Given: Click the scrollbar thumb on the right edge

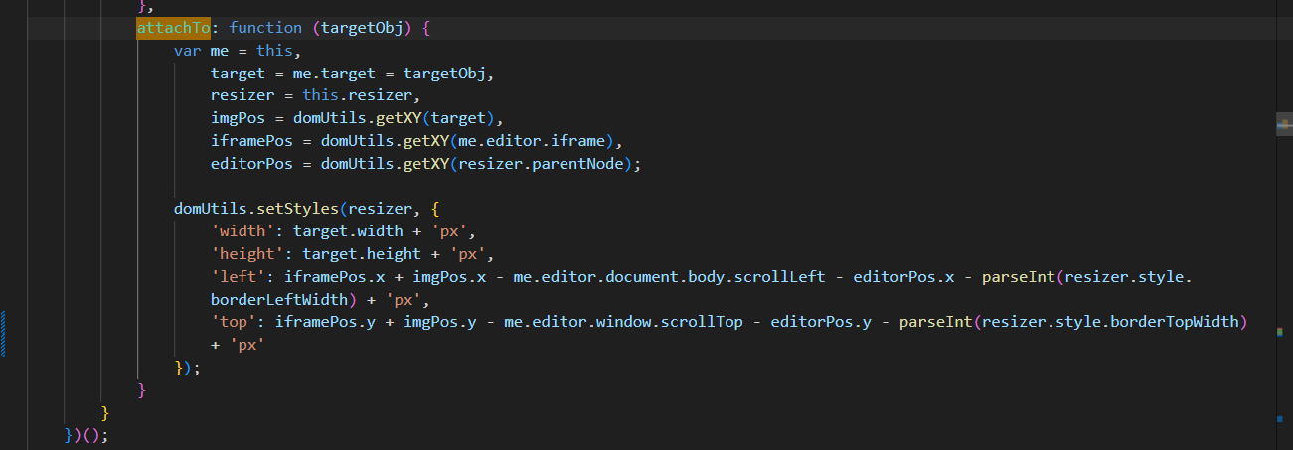Looking at the screenshot, I should coord(1282,124).
